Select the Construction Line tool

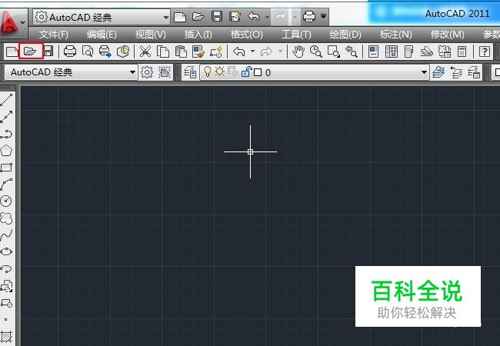6,117
